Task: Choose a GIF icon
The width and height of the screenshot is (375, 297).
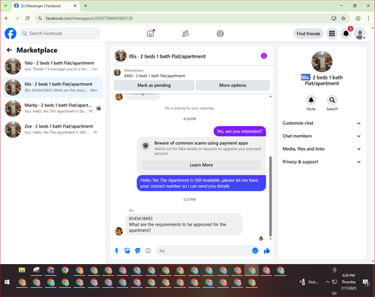Action: tap(148, 250)
